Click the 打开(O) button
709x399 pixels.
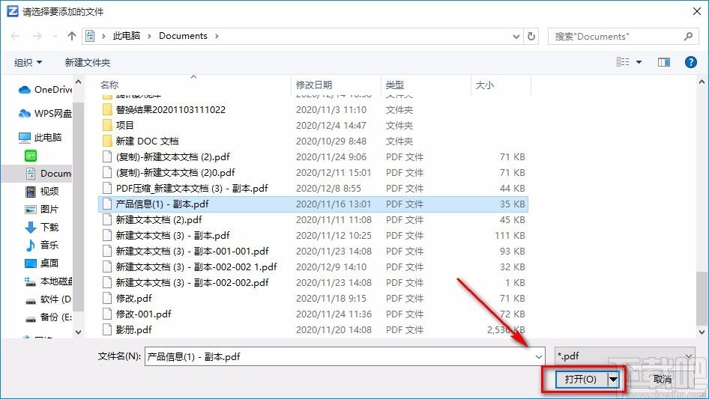pyautogui.click(x=581, y=380)
